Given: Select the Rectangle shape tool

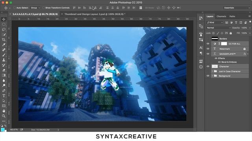Looking at the screenshot, I should [x=4, y=106].
